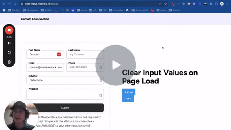The image size is (231, 130).
Task: Open the WF bookmarks folder
Action: click(x=103, y=10)
